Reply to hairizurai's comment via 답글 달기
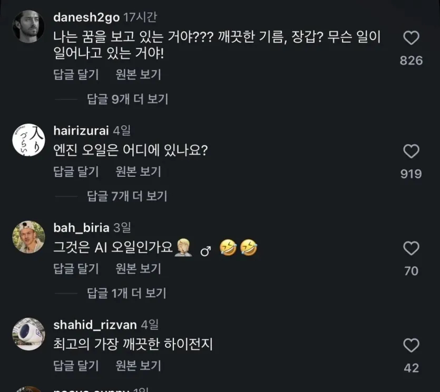This screenshot has width=440, height=392. pyautogui.click(x=76, y=172)
